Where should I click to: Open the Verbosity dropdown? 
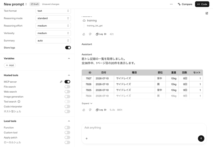click(x=53, y=33)
